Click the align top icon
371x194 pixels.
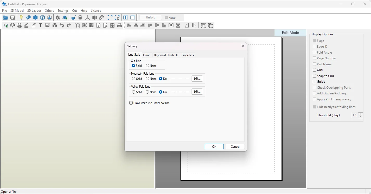[x=150, y=25]
